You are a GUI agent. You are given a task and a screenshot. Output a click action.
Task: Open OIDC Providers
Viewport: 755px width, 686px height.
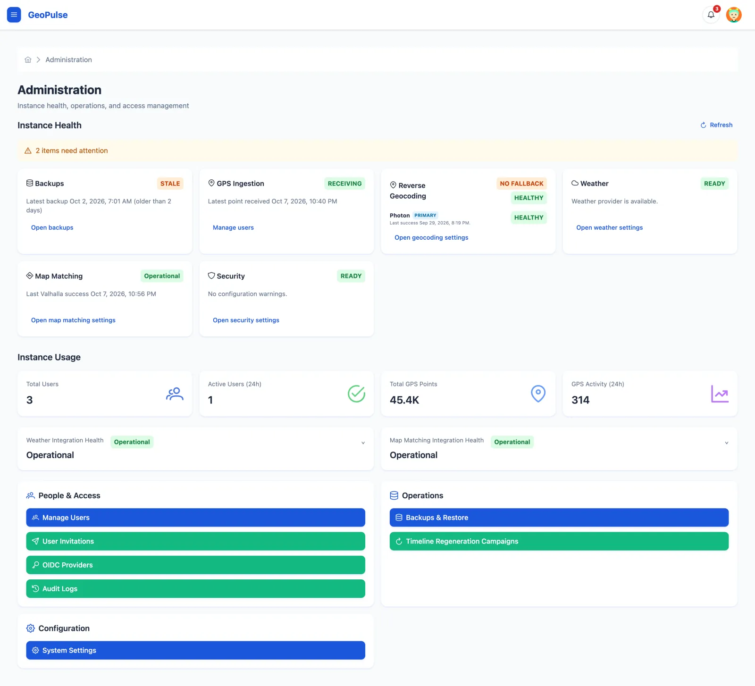click(195, 565)
